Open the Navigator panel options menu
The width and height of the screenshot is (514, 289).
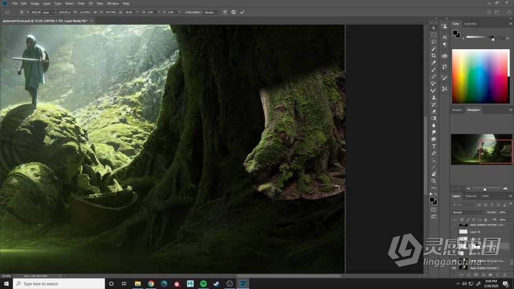tap(510, 110)
